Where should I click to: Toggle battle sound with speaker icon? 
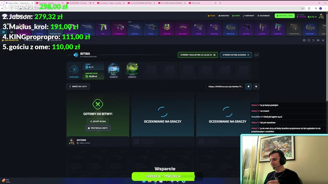pyautogui.click(x=256, y=86)
